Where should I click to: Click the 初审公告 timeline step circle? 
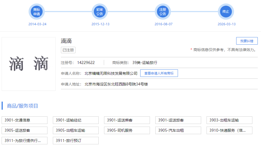point(100,12)
